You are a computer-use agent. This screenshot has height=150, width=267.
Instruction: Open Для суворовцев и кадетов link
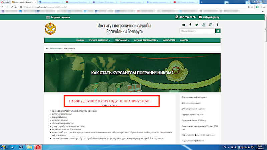193,109
